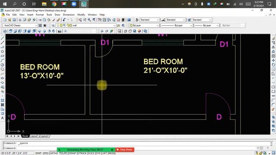The height and width of the screenshot is (155, 276).
Task: Click the Dimension Style icon
Action: click(163, 20)
